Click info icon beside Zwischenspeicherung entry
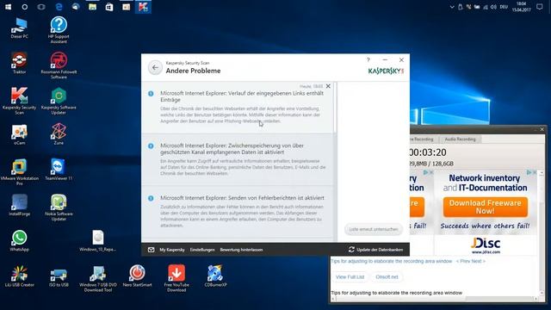551x310 pixels. tap(151, 146)
